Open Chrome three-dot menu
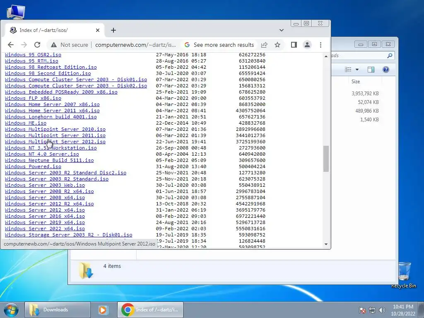 click(321, 45)
